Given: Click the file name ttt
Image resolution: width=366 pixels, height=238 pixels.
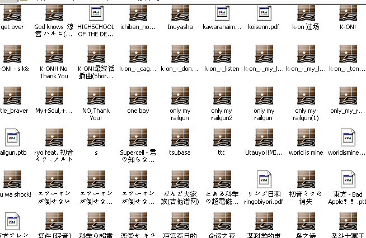Looking at the screenshot, I should (221, 153).
